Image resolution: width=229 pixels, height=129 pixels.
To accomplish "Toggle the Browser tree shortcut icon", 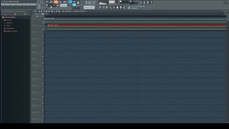I will (111, 7).
